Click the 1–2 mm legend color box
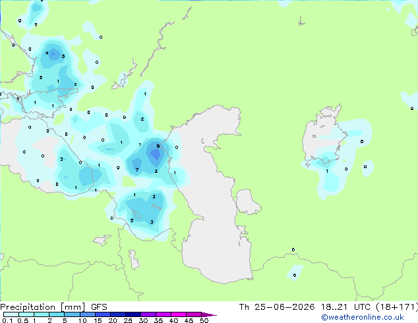418x323 pixels. 42,314
